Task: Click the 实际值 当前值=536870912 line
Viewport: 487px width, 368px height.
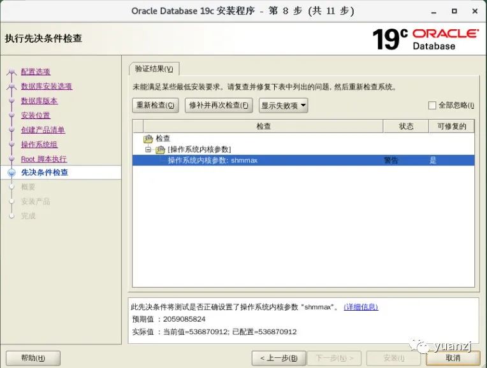Action: tap(214, 332)
